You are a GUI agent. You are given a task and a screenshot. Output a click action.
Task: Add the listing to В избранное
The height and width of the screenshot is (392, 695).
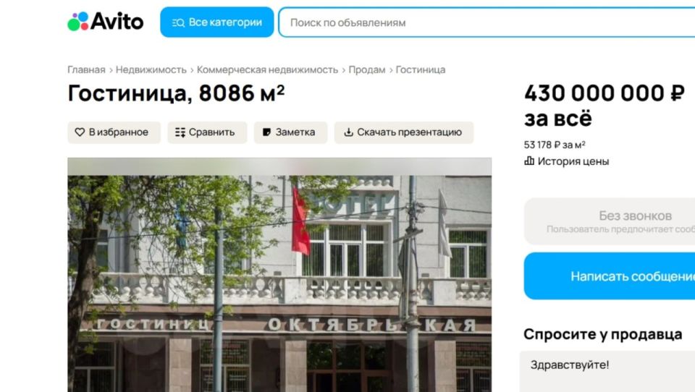pos(114,132)
